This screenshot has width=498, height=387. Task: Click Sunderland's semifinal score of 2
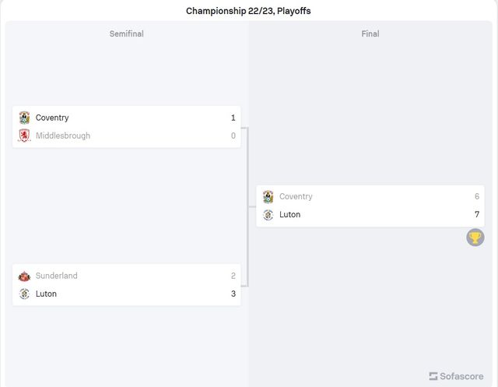tap(233, 276)
